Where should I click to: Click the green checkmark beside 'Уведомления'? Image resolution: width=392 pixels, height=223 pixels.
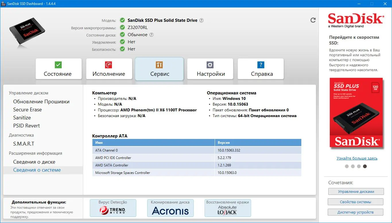pyautogui.click(x=123, y=42)
